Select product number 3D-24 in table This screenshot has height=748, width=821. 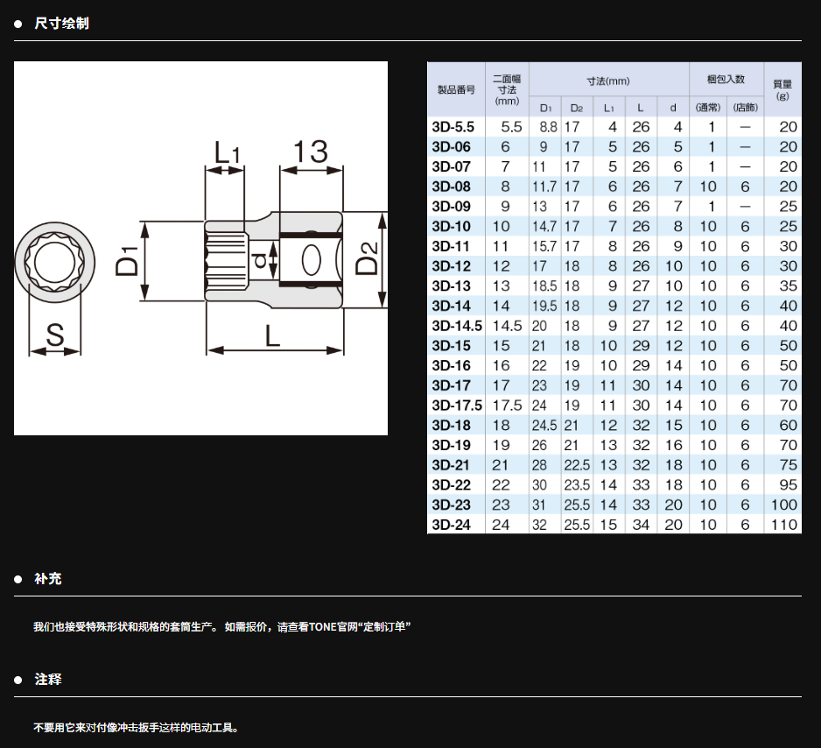coord(451,525)
